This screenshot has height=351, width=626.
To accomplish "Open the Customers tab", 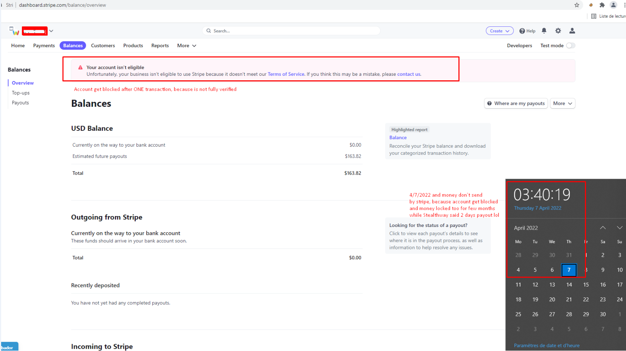I will pos(103,46).
